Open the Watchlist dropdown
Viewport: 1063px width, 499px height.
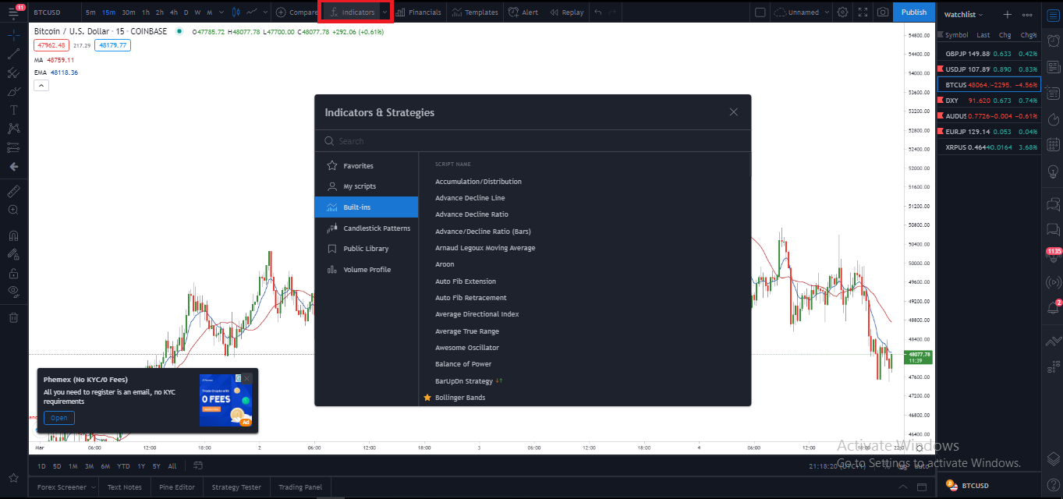(964, 15)
